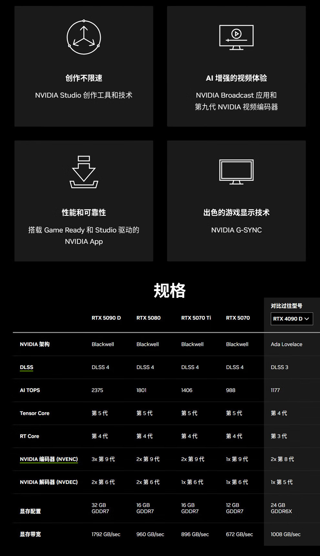Click the 显存带宽 row label

[x=30, y=534]
